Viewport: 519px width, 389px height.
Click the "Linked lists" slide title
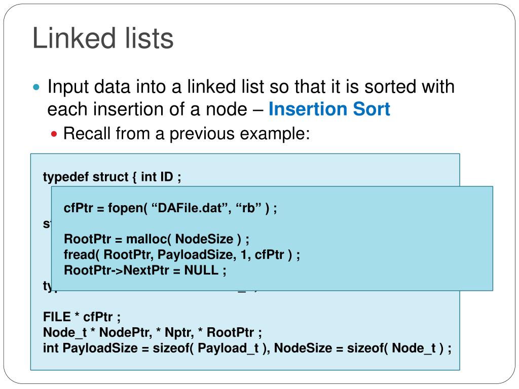click(103, 38)
